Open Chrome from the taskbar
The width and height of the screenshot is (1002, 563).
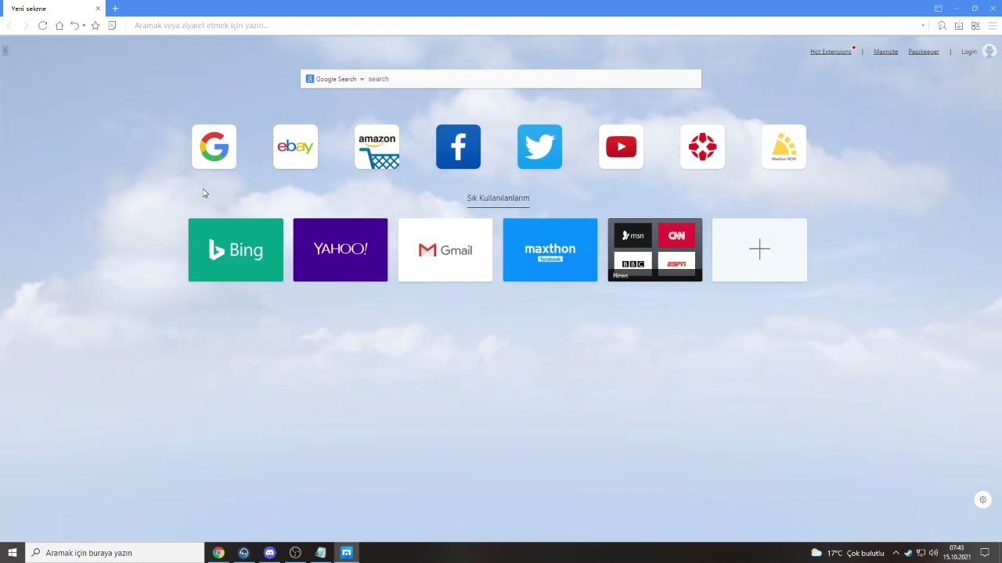click(x=218, y=553)
